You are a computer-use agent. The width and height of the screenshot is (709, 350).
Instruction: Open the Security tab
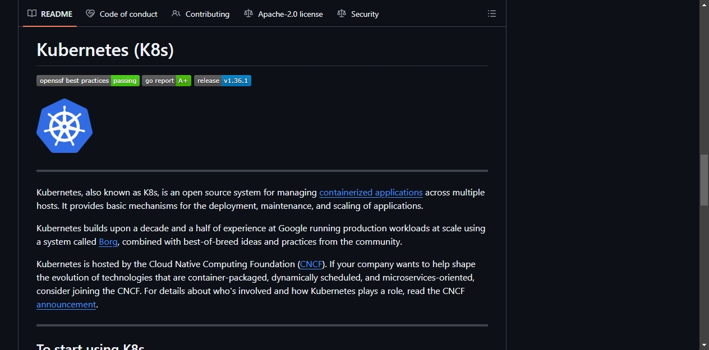[x=358, y=14]
